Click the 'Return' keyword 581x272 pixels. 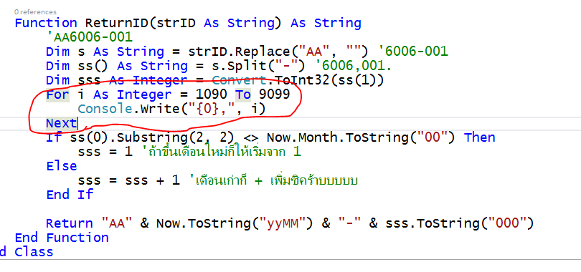[x=70, y=223]
